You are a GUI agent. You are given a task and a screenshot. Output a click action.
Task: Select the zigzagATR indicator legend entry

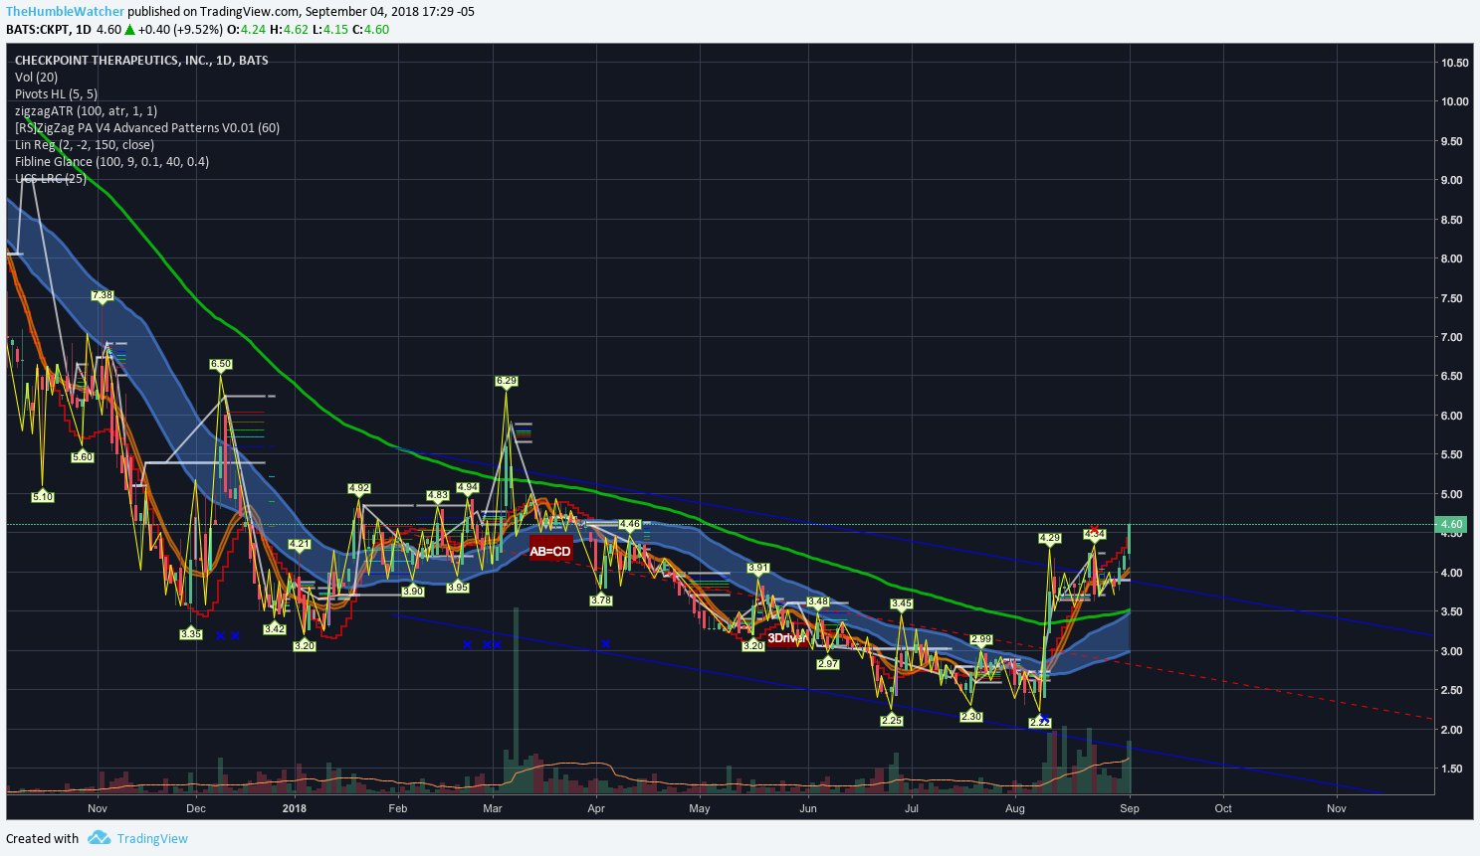tap(86, 110)
